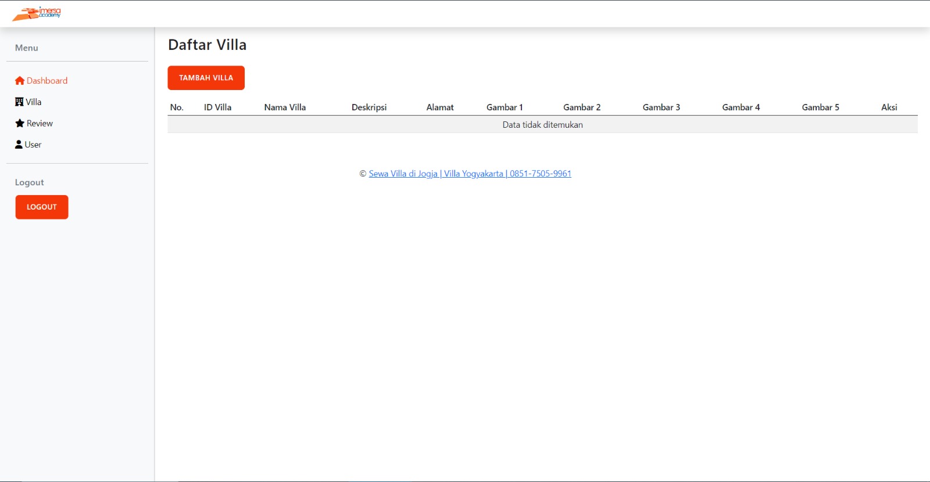Click the No. column header

[177, 107]
